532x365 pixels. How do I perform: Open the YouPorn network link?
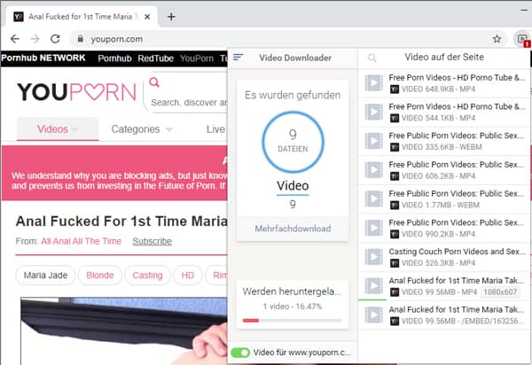pyautogui.click(x=197, y=58)
